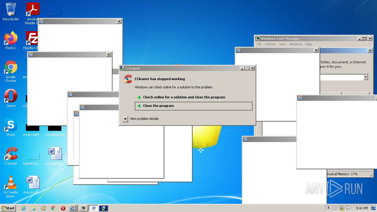Open the File menu in Task Manager
This screenshot has width=377, height=212.
259,44
